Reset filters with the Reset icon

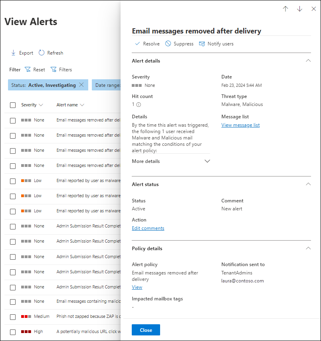pyautogui.click(x=28, y=70)
